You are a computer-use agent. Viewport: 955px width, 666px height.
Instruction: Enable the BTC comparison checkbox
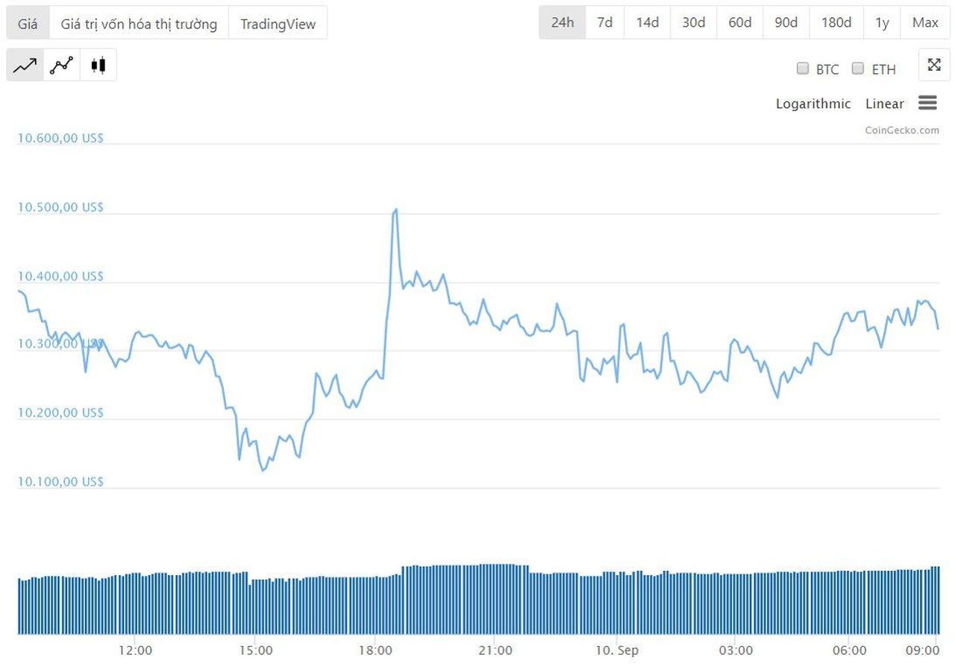803,69
